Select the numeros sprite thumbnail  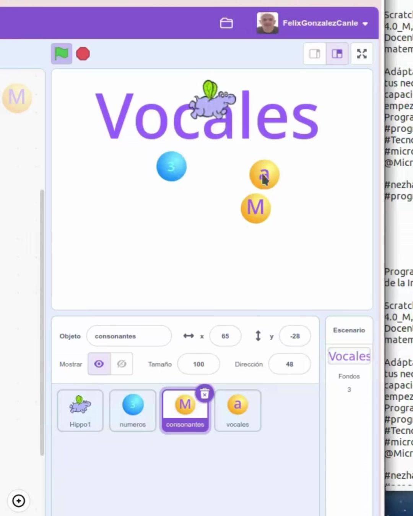(x=133, y=411)
